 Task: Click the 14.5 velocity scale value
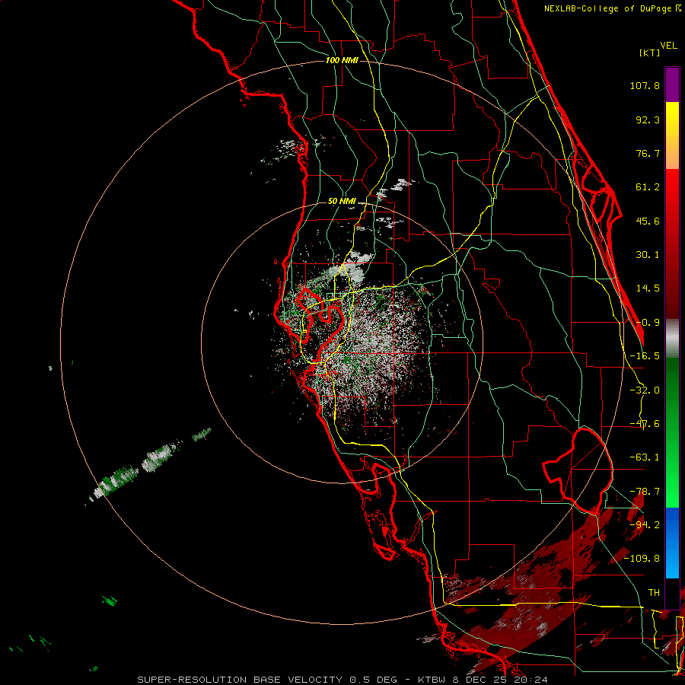pyautogui.click(x=648, y=288)
